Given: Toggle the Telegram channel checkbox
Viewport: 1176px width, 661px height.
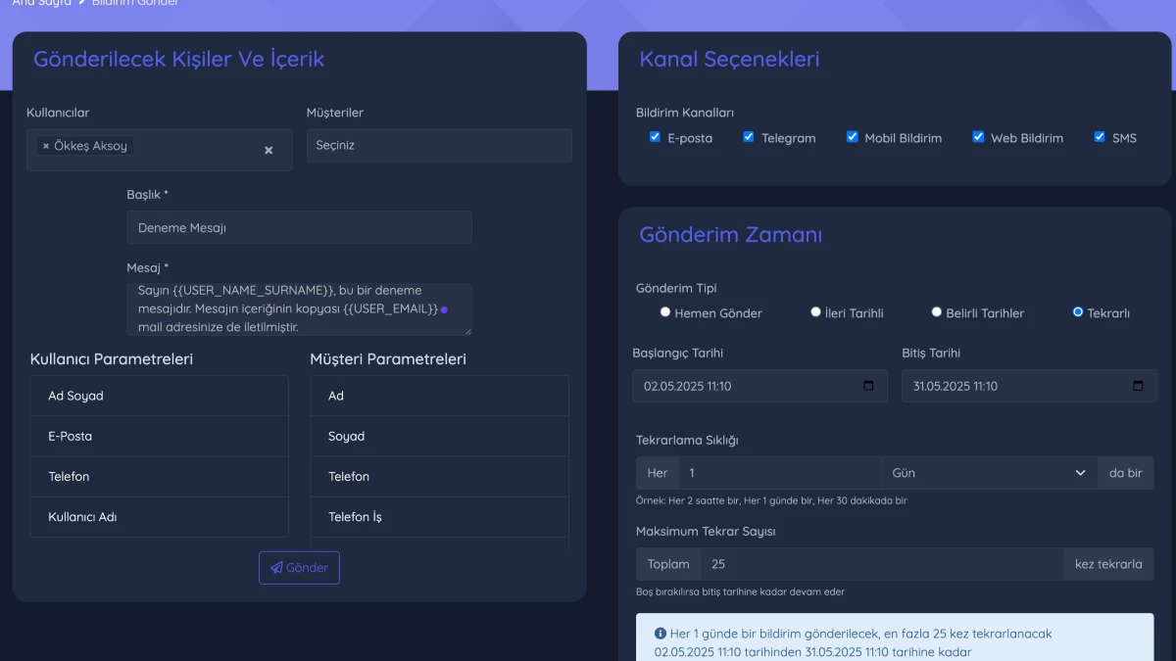Looking at the screenshot, I should click(x=749, y=137).
